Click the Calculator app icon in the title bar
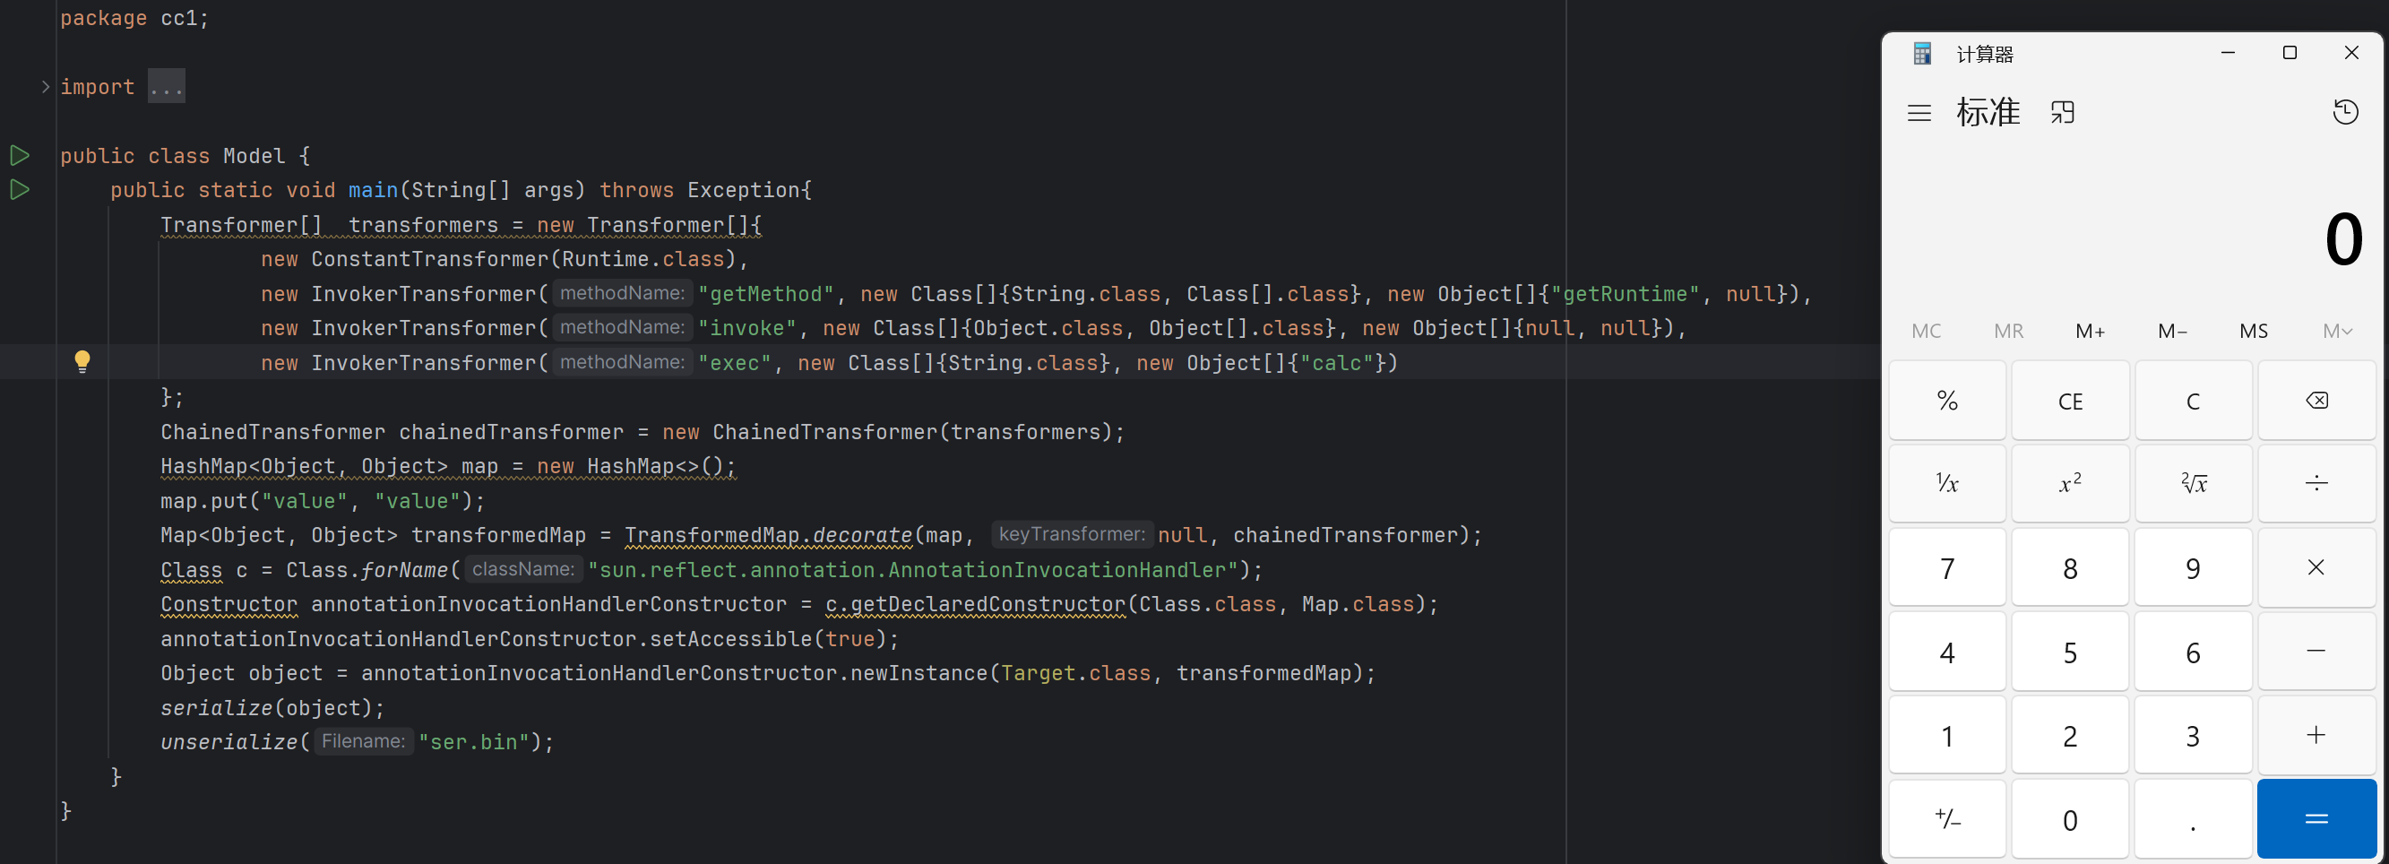2389x864 pixels. (1921, 54)
